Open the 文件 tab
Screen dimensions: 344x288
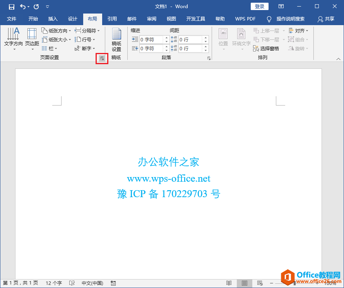click(x=11, y=19)
